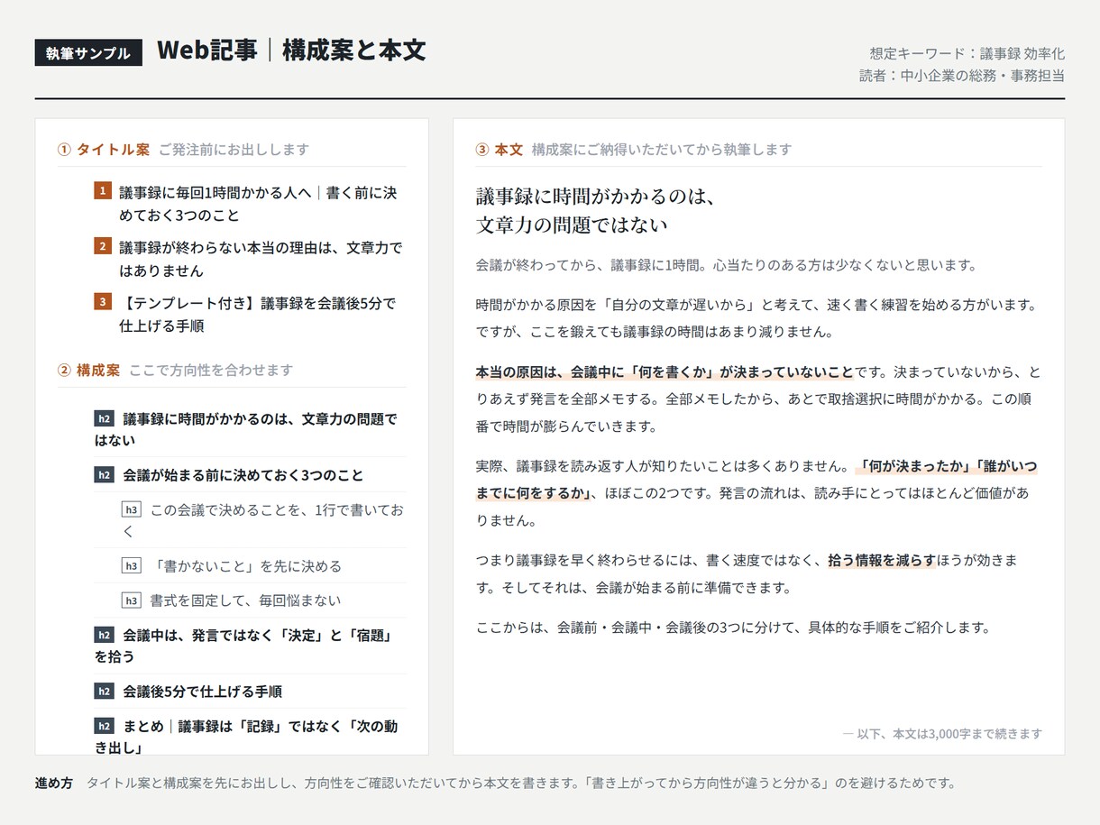The height and width of the screenshot is (825, 1100).
Task: Select outline item 会議が始まる前に決めておく3つのこと
Action: (x=250, y=475)
